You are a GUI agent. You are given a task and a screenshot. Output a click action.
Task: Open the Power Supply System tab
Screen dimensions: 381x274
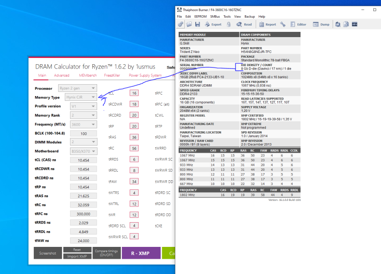tap(145, 75)
